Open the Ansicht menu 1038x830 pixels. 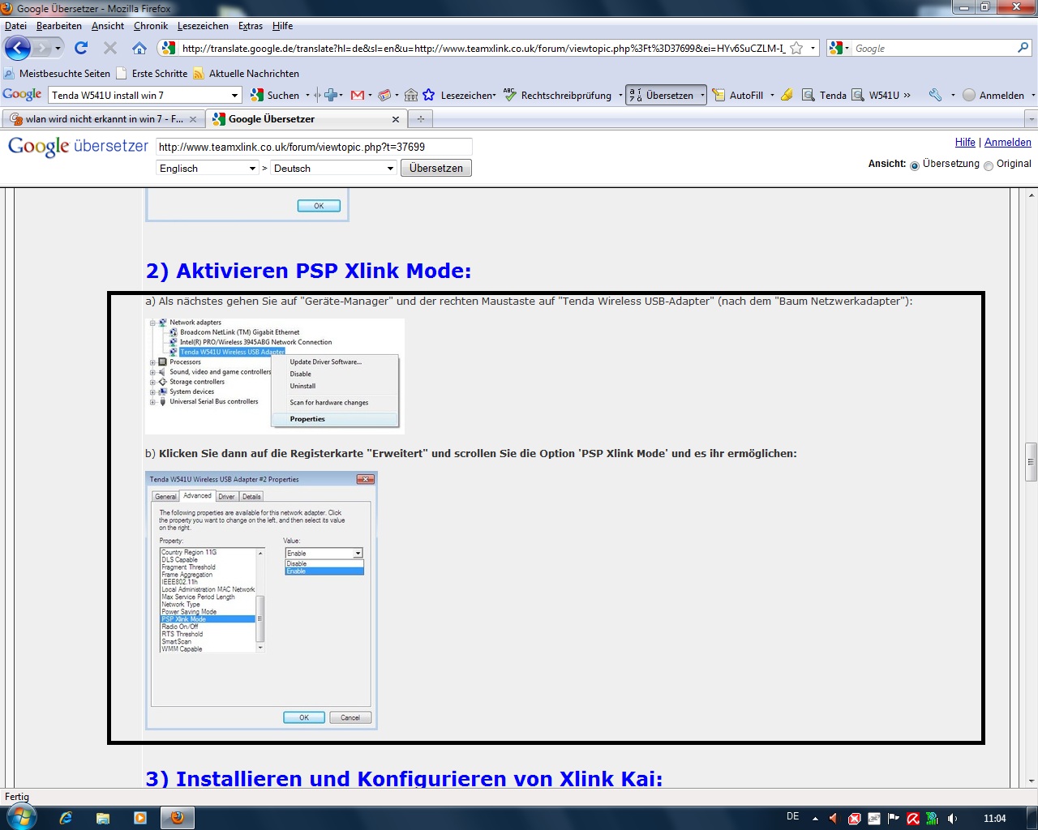(x=108, y=26)
